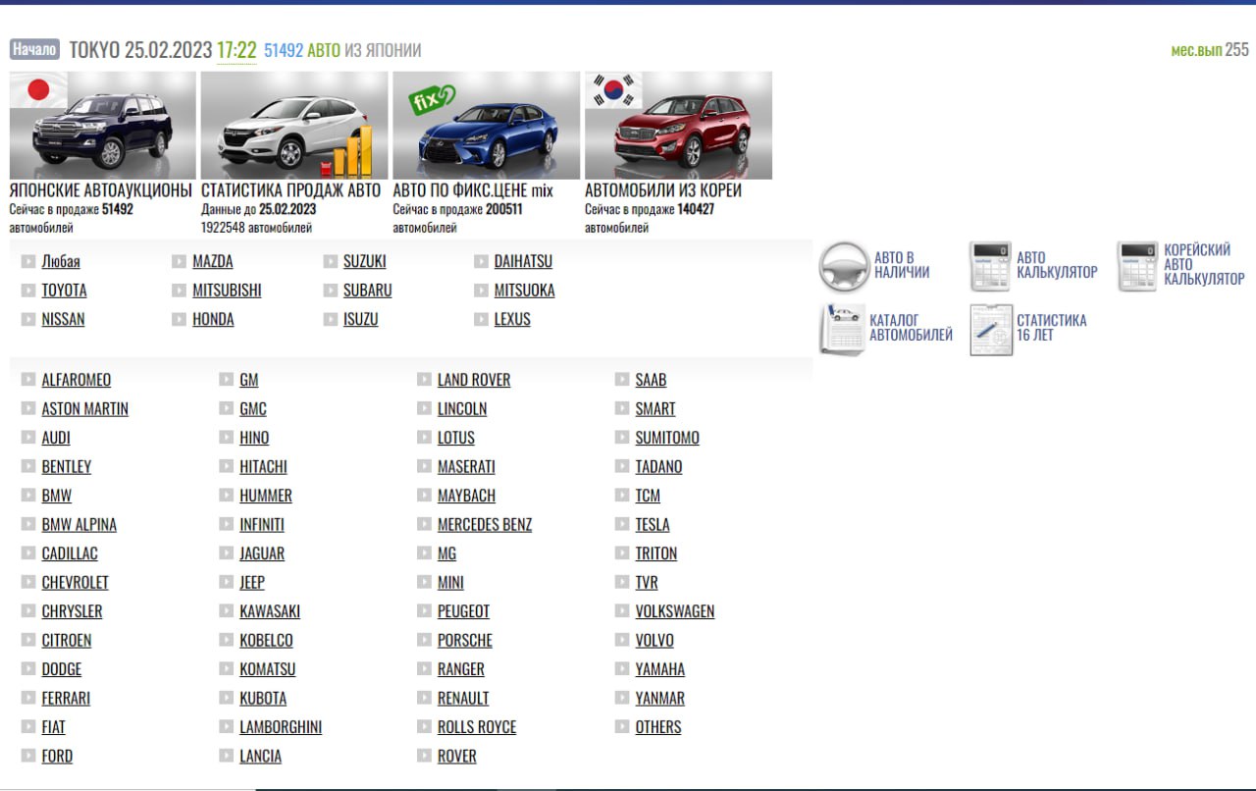Screen dimensions: 1256x791
Task: Click the arrow icon beside SAAB
Action: pos(622,380)
